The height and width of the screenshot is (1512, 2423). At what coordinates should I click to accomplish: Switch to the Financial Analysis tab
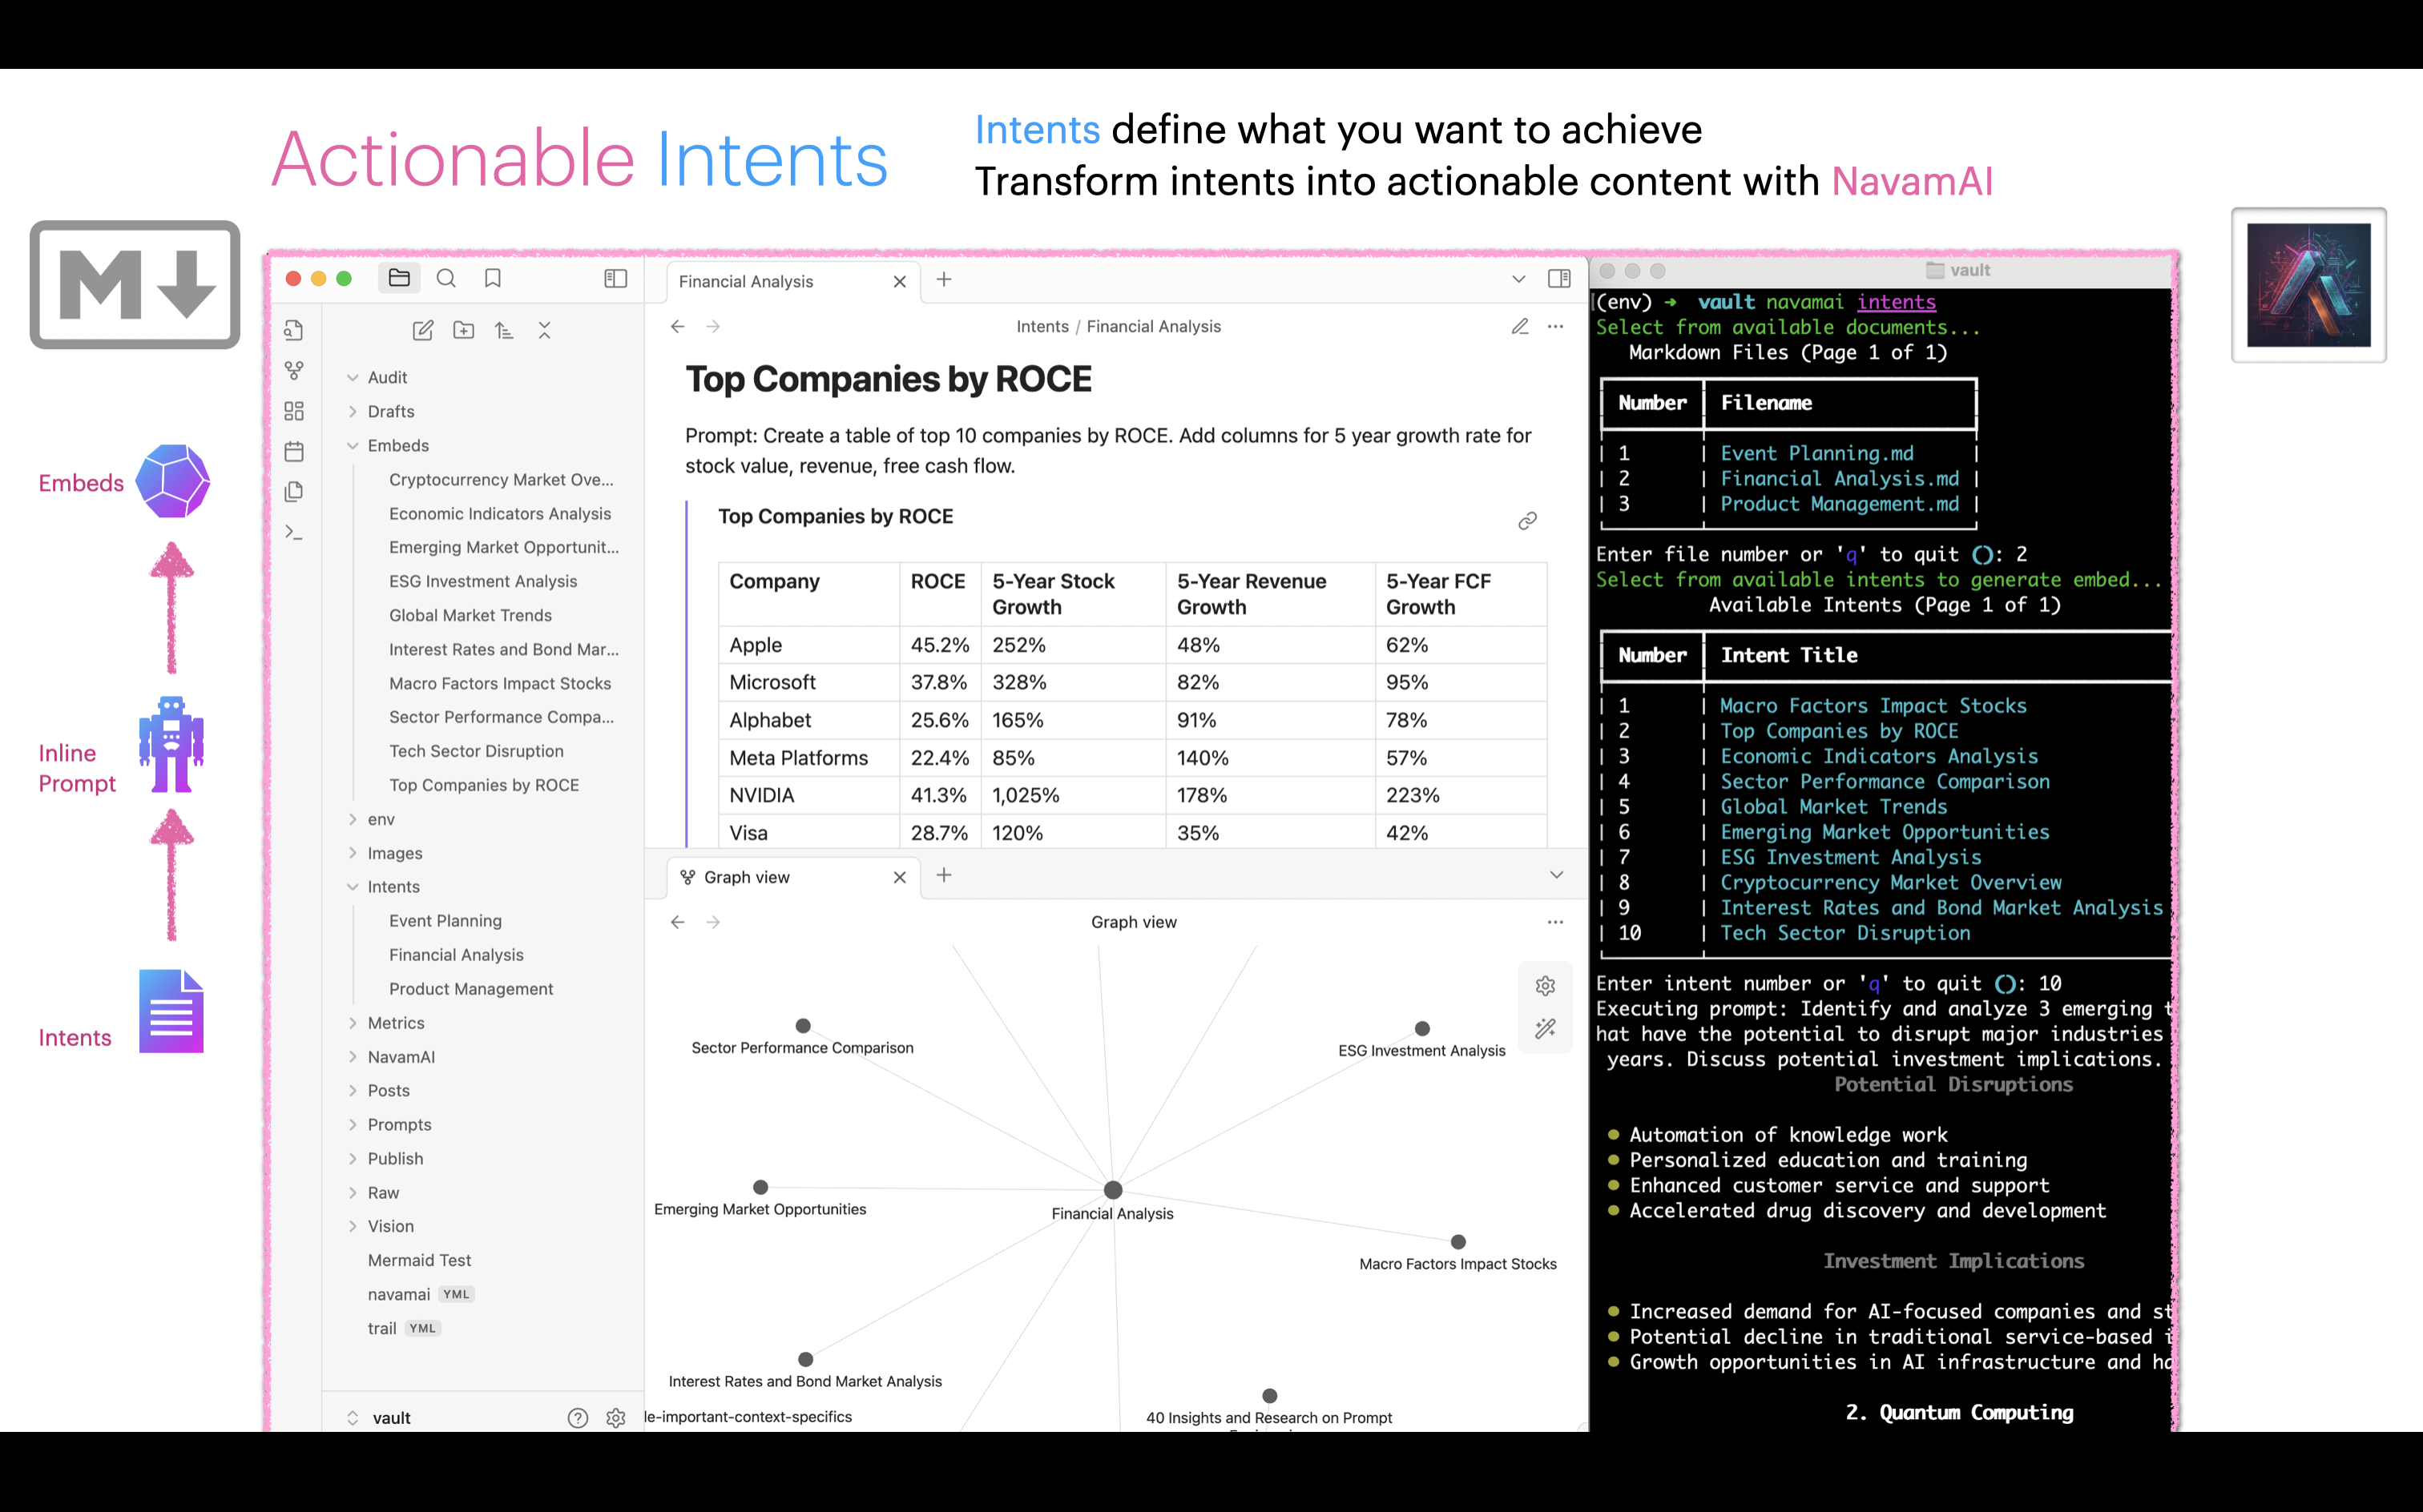746,282
